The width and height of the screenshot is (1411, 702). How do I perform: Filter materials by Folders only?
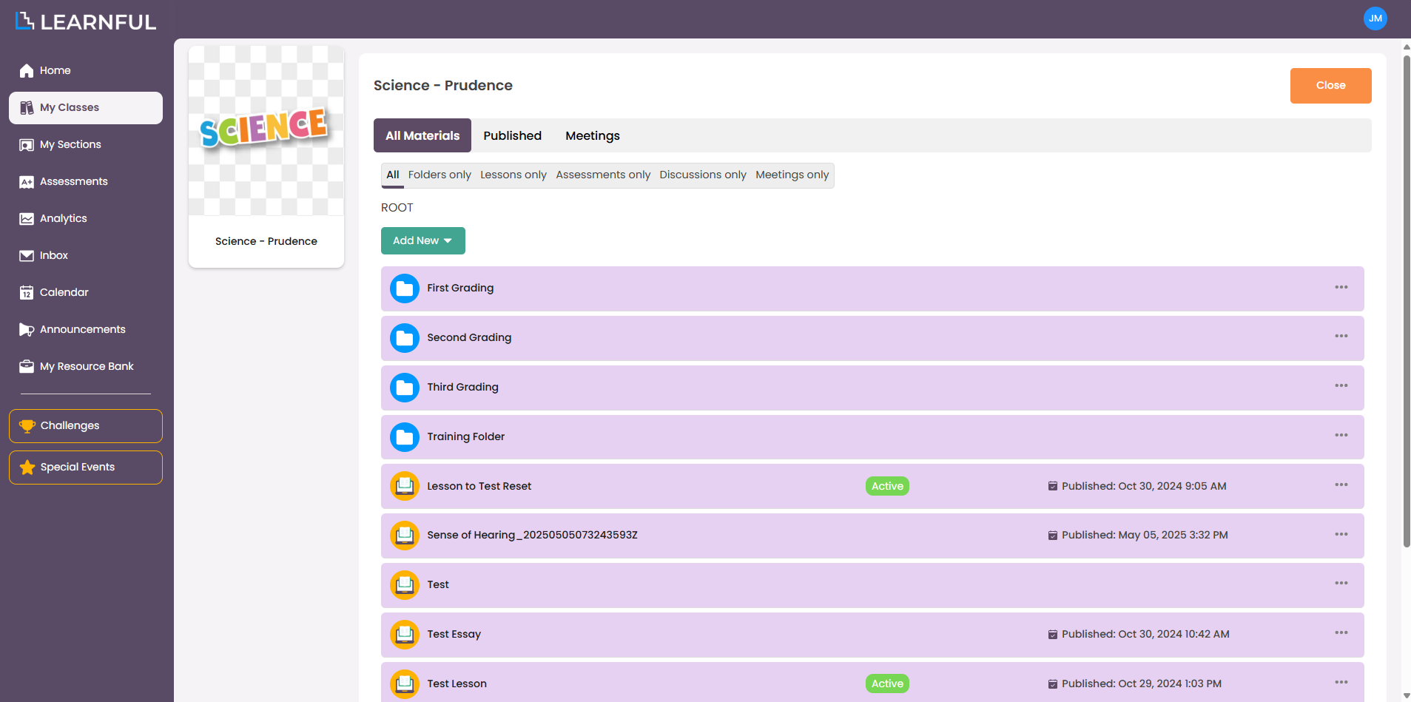pos(440,175)
